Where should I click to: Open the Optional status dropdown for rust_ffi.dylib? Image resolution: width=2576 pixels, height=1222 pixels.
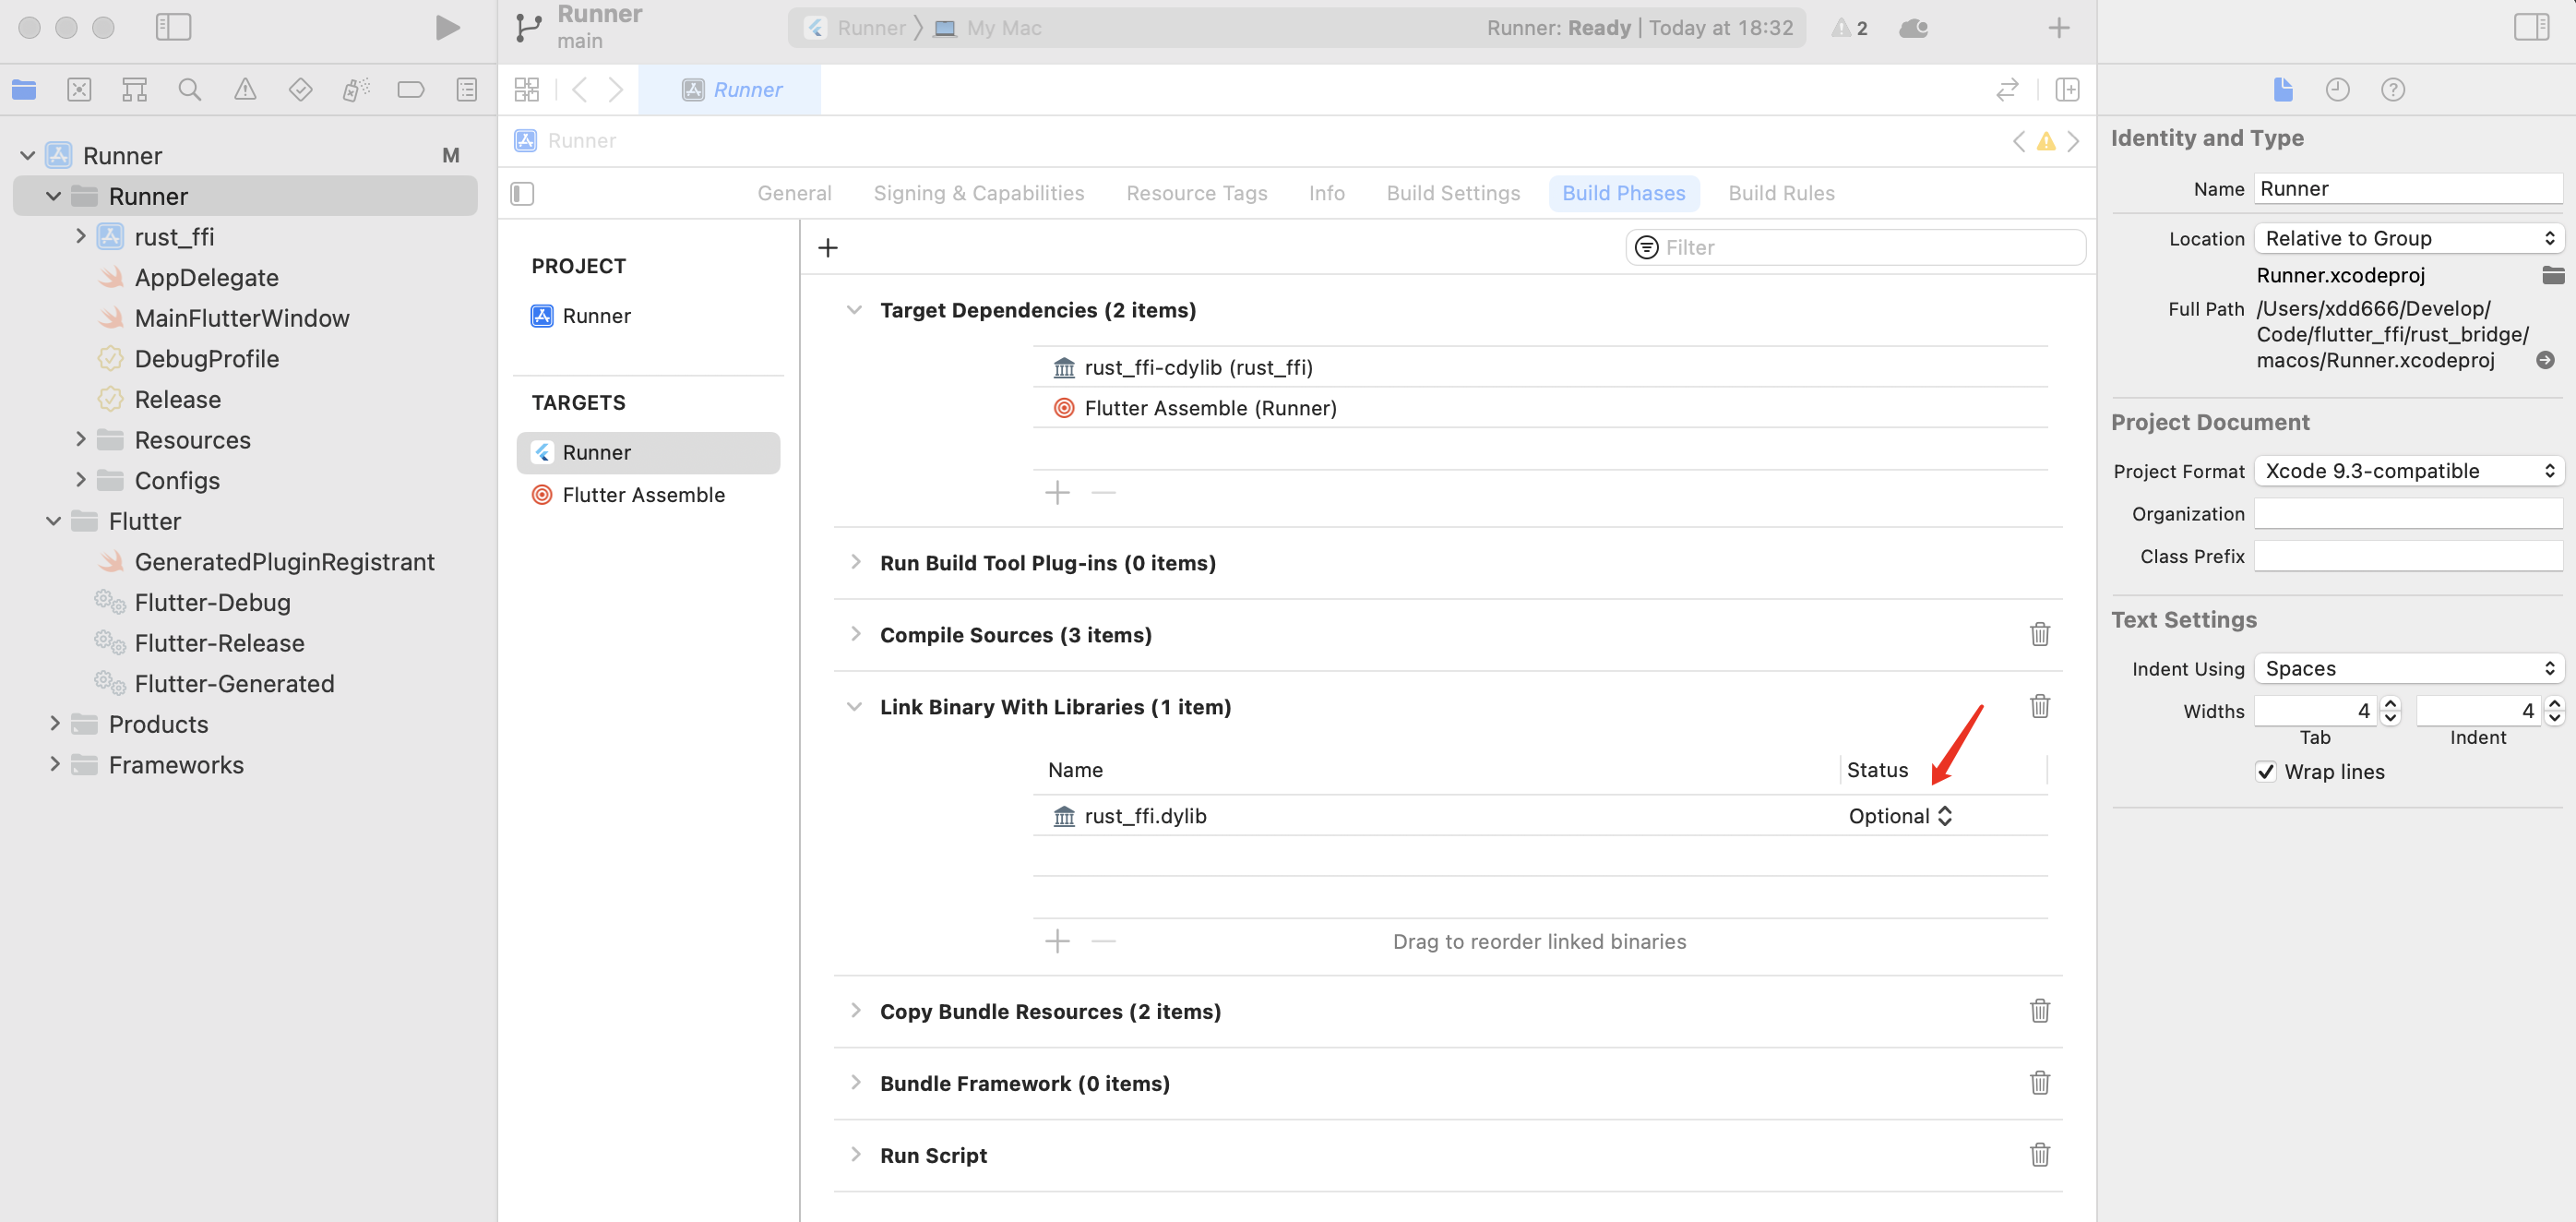(x=1899, y=816)
